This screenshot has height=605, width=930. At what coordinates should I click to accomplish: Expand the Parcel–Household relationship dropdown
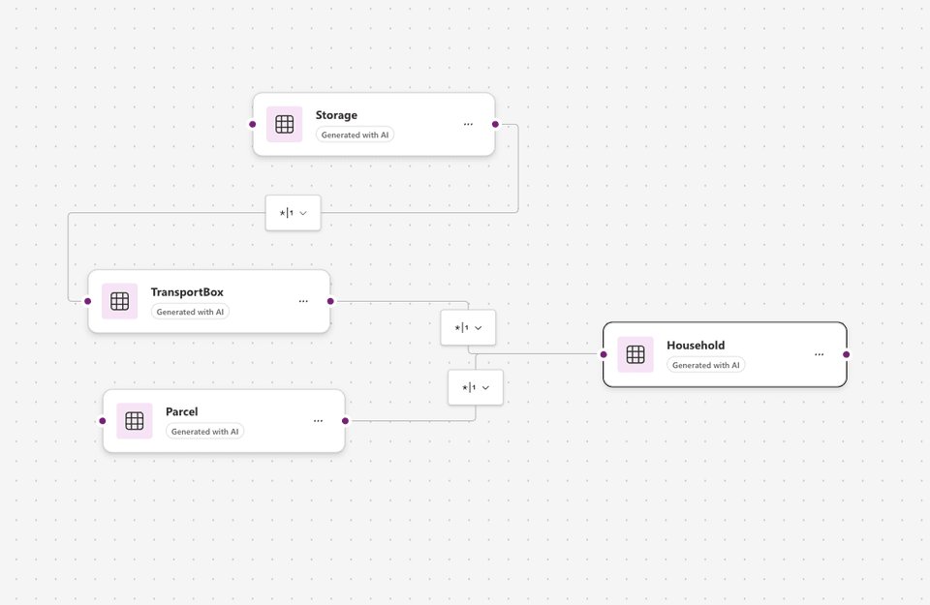(476, 387)
